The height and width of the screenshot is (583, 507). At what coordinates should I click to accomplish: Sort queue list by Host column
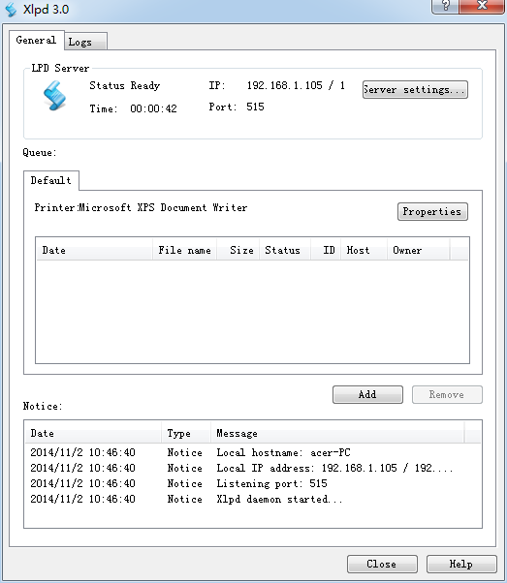pos(364,250)
